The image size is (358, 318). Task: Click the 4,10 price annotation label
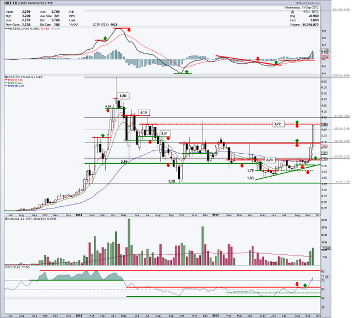pos(143,112)
